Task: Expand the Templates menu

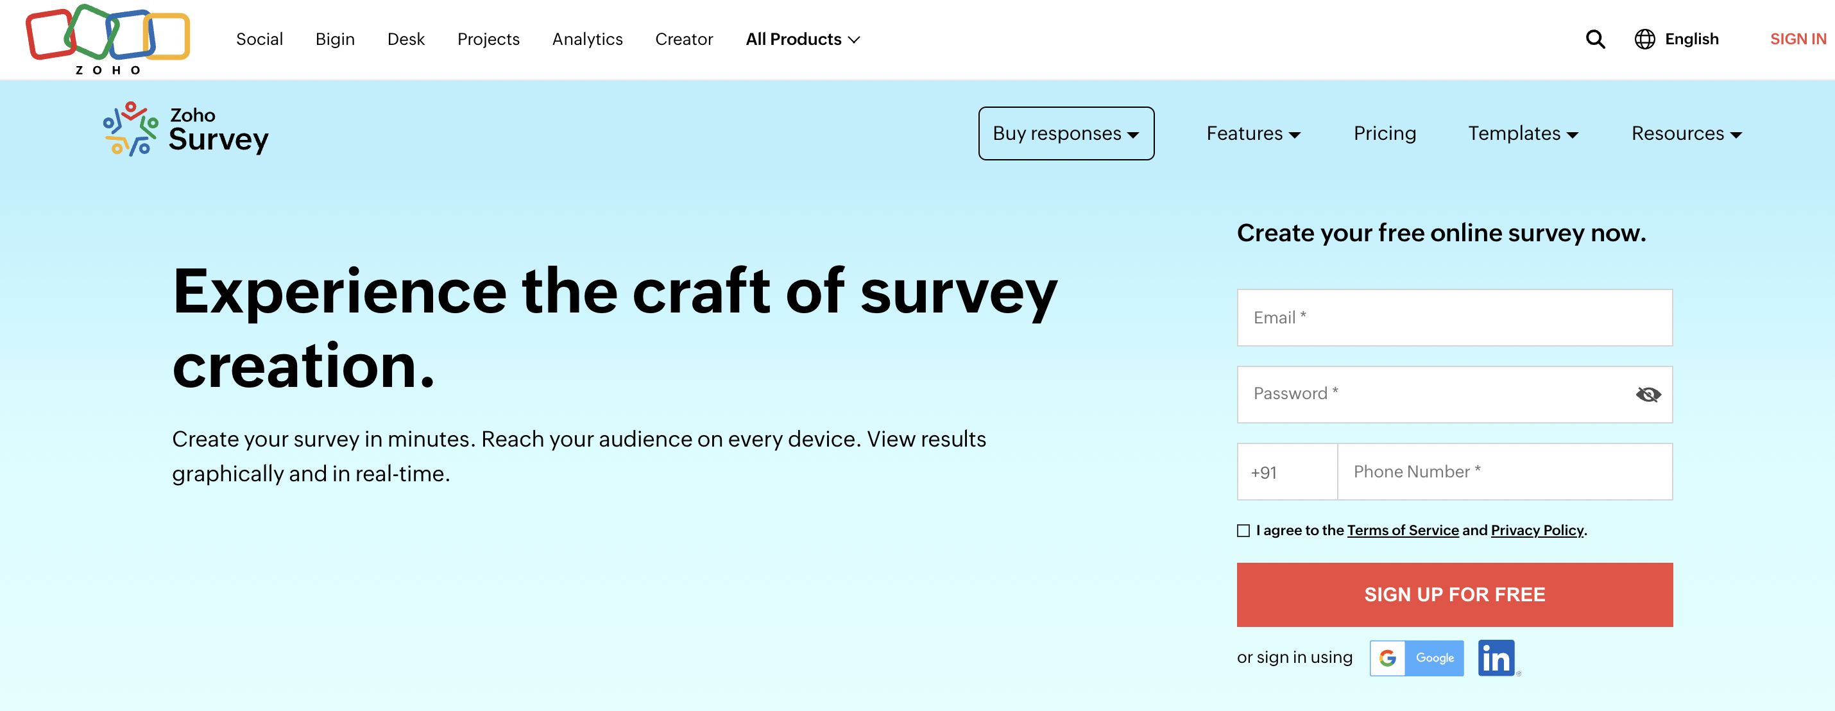Action: (1523, 133)
